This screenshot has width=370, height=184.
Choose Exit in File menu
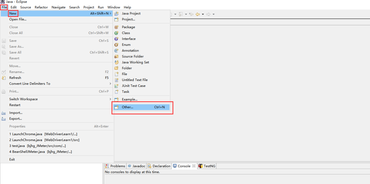coord(56,160)
